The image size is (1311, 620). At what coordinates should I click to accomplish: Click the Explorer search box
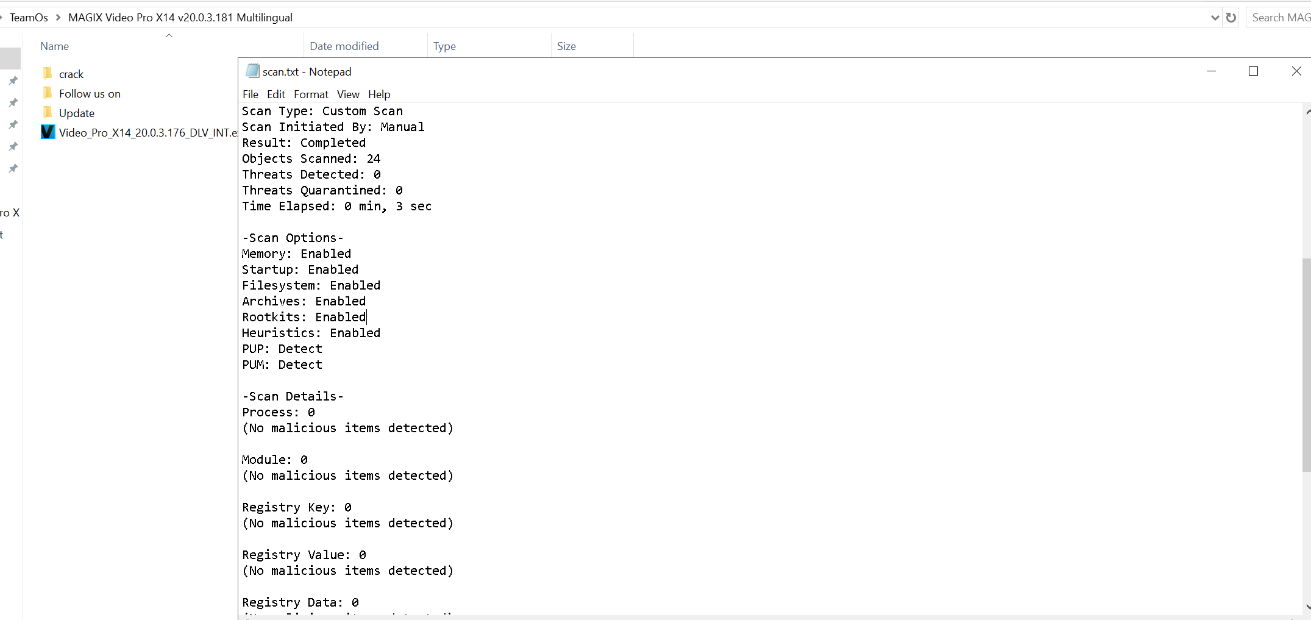click(1279, 18)
